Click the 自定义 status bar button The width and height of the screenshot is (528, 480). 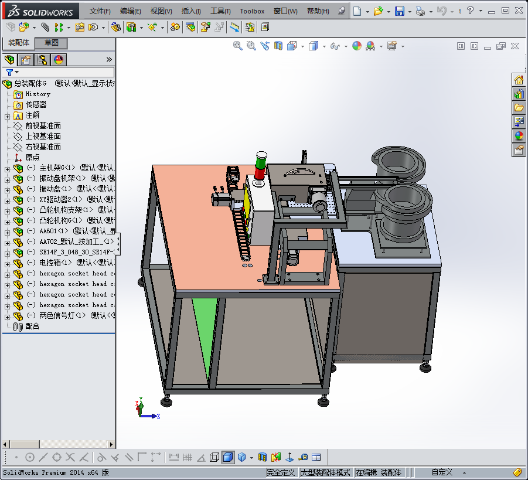tap(442, 472)
